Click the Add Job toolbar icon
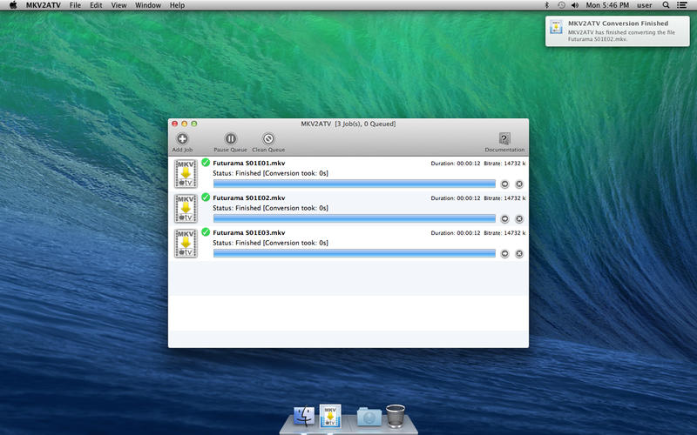The width and height of the screenshot is (697, 435). [x=182, y=139]
